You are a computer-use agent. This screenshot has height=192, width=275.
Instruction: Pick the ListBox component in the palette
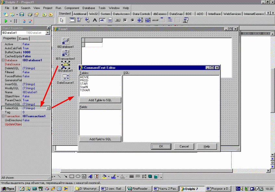coord(140,20)
